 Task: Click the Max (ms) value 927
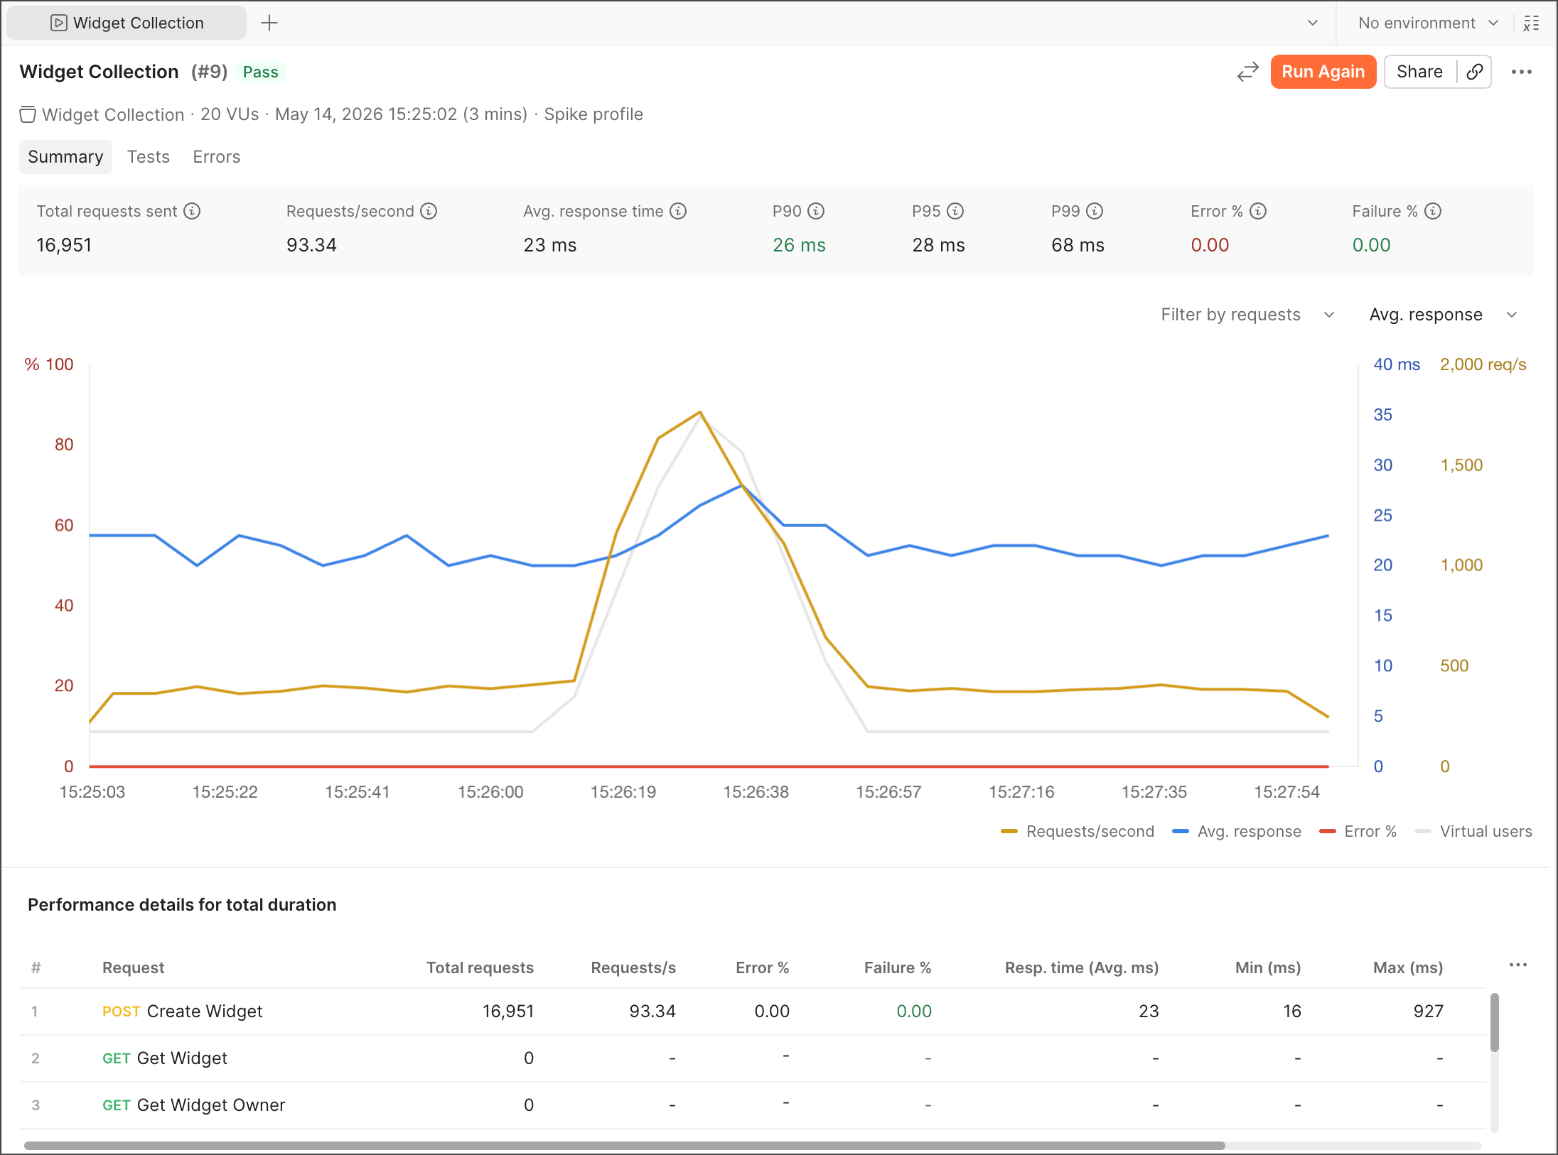[x=1428, y=1012]
